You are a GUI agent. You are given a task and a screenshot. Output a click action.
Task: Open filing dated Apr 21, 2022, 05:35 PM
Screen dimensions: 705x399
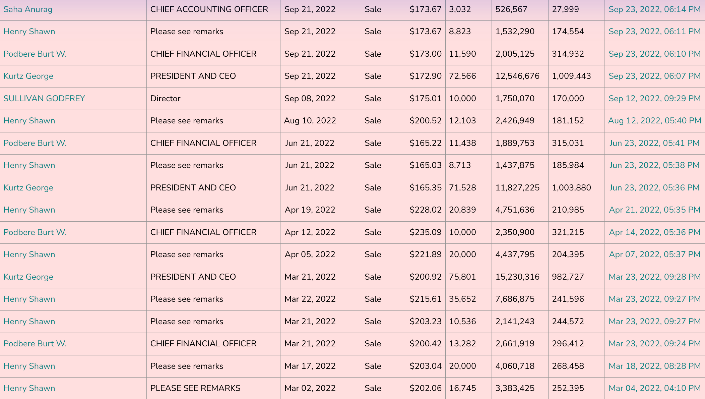pos(654,210)
